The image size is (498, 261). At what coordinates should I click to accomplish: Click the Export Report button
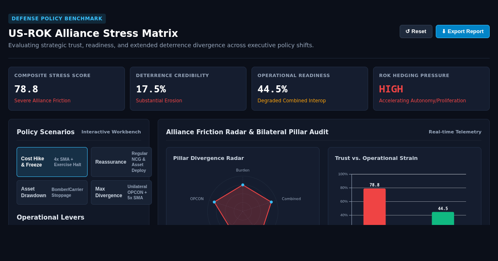coord(463,31)
